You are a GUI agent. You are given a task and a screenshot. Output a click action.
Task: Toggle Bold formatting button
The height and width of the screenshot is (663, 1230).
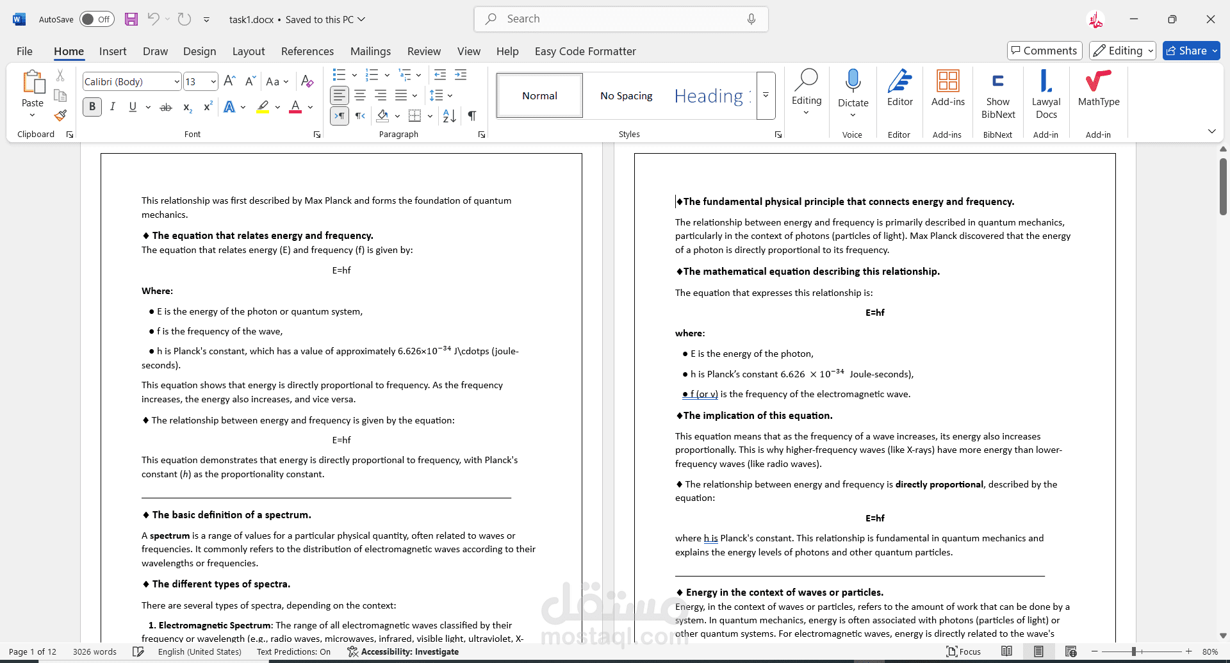[x=92, y=107]
